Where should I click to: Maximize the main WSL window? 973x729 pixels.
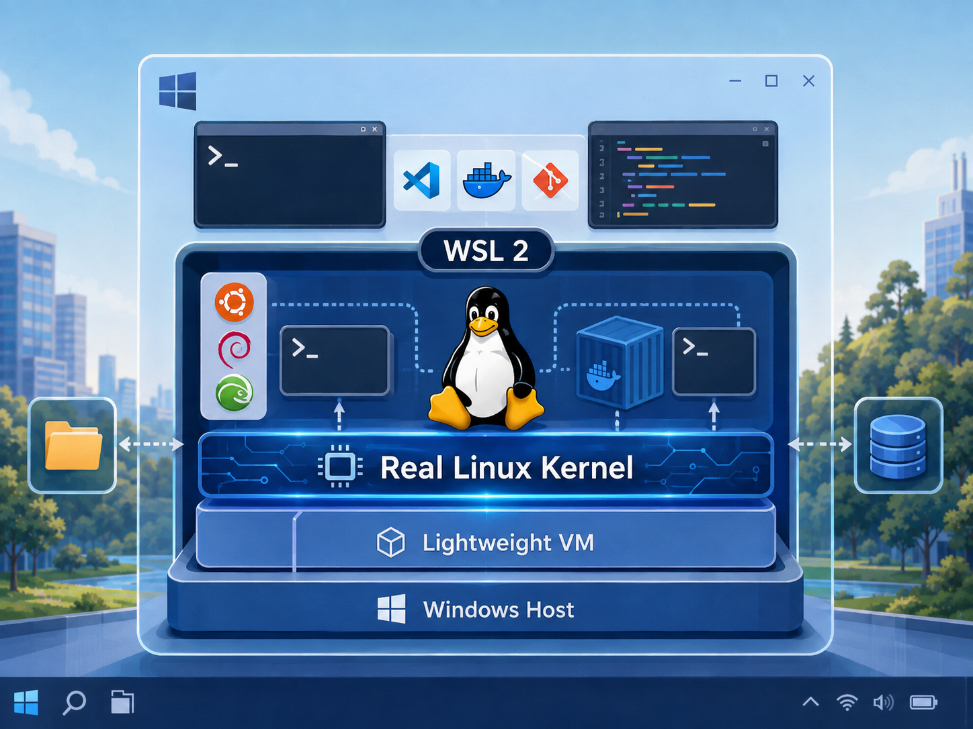point(771,81)
